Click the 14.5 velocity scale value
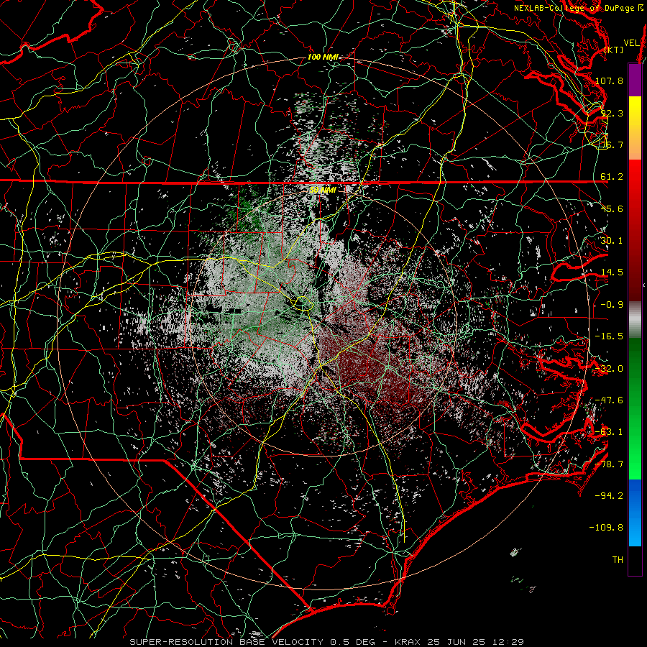This screenshot has height=647, width=647. click(612, 272)
